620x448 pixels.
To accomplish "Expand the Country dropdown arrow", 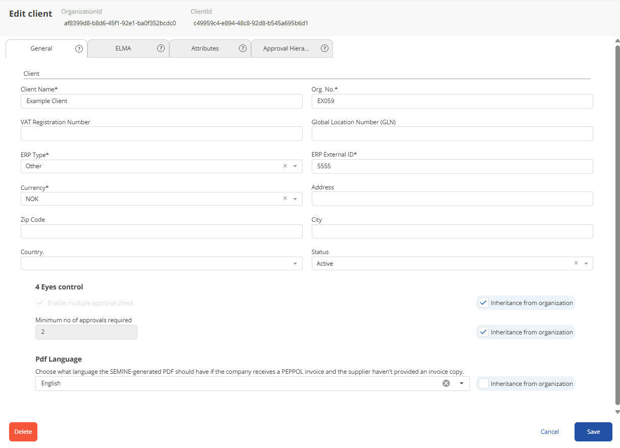I will (295, 264).
